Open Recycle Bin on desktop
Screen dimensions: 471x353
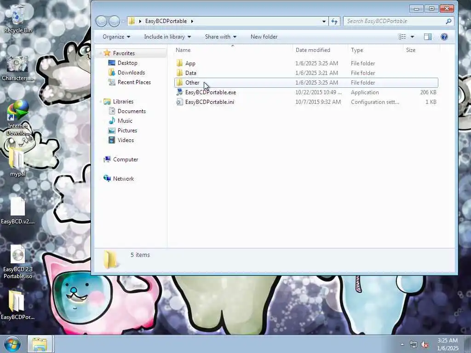pyautogui.click(x=17, y=19)
